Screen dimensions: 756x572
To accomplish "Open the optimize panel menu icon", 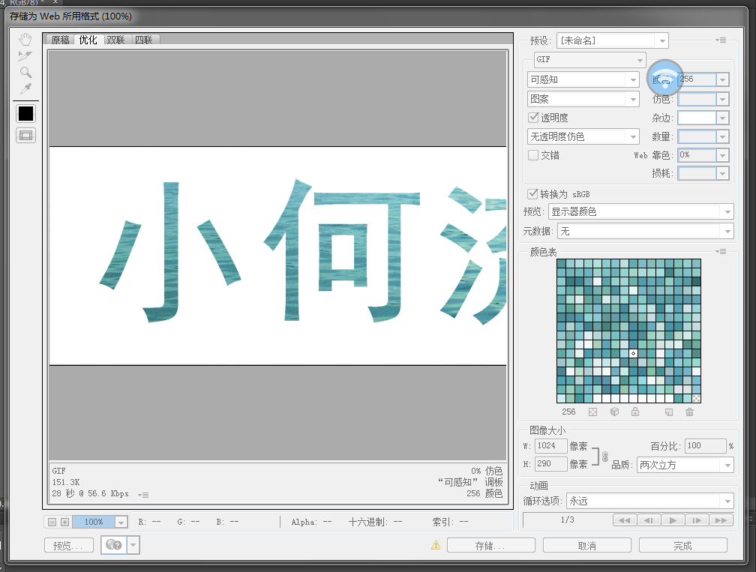I will pyautogui.click(x=721, y=40).
